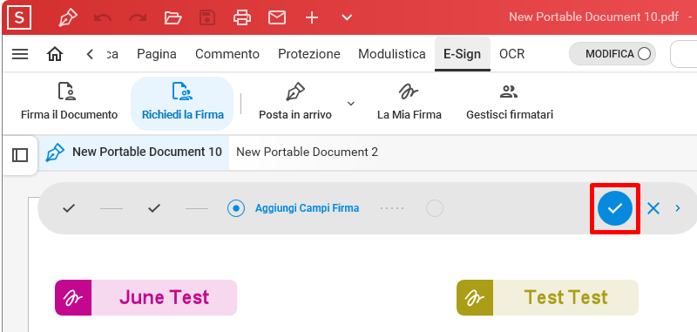697x332 pixels.
Task: Go to the Home icon
Action: (x=55, y=54)
